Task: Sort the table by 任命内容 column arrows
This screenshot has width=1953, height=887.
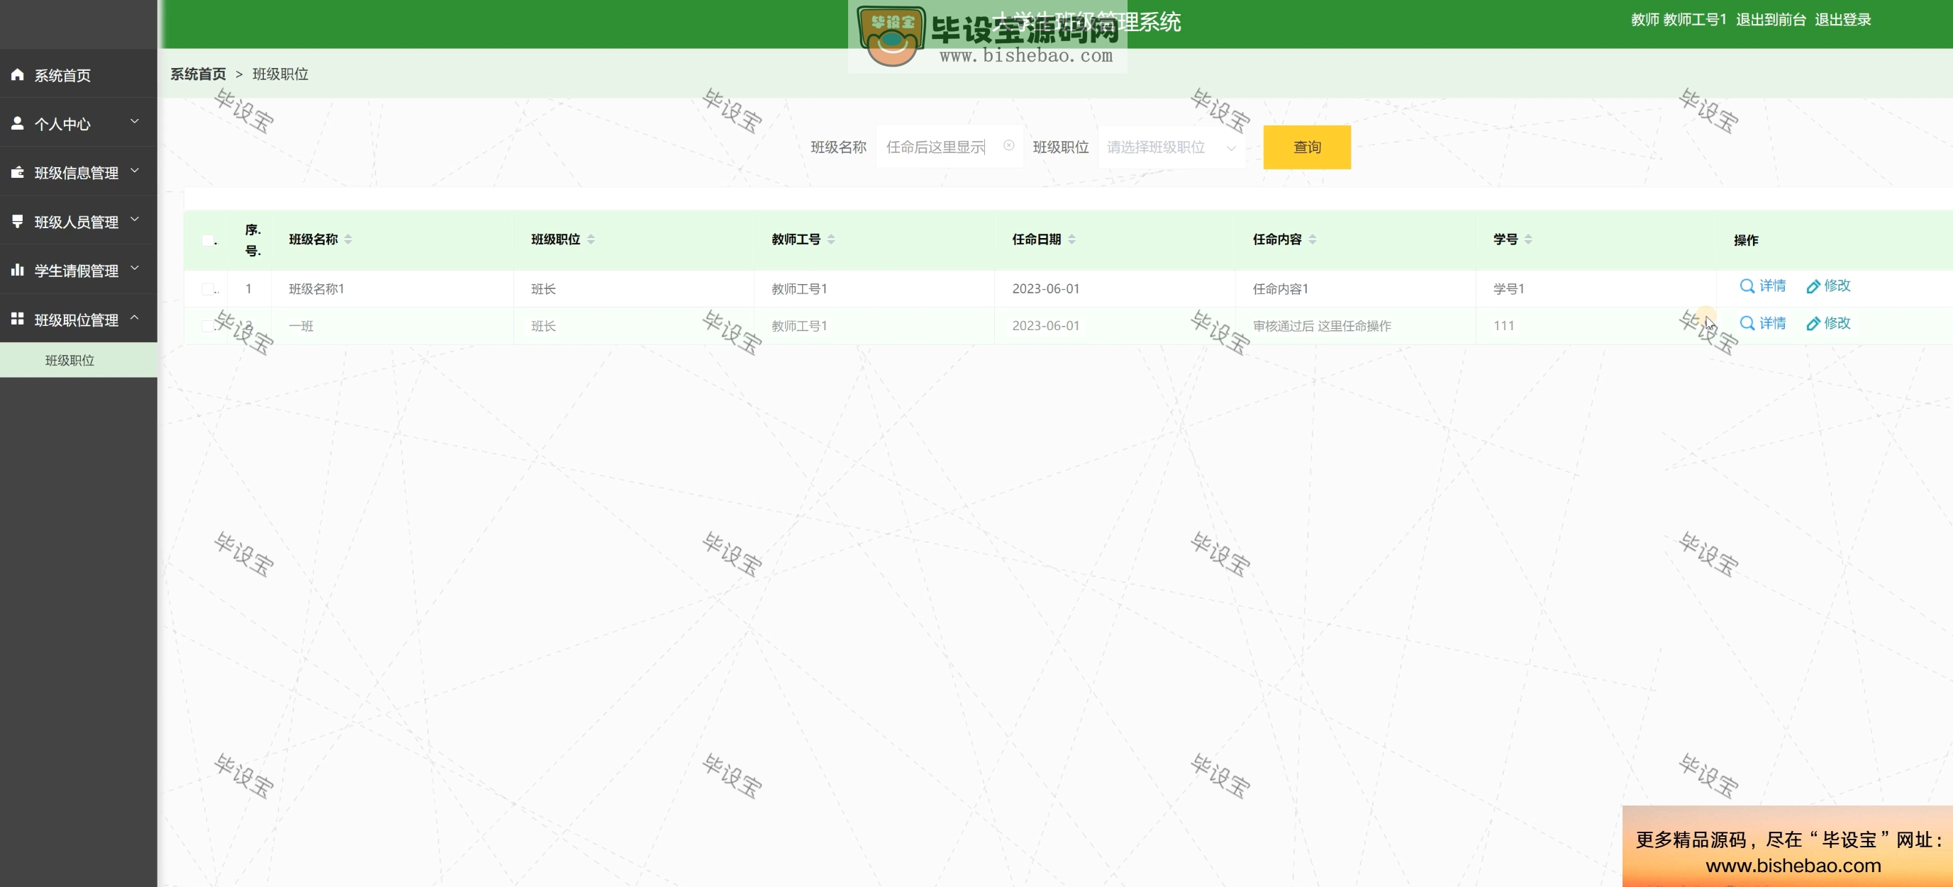Action: point(1313,239)
